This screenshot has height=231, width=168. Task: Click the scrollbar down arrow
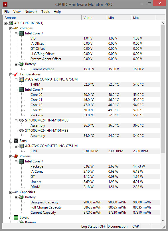point(163,220)
